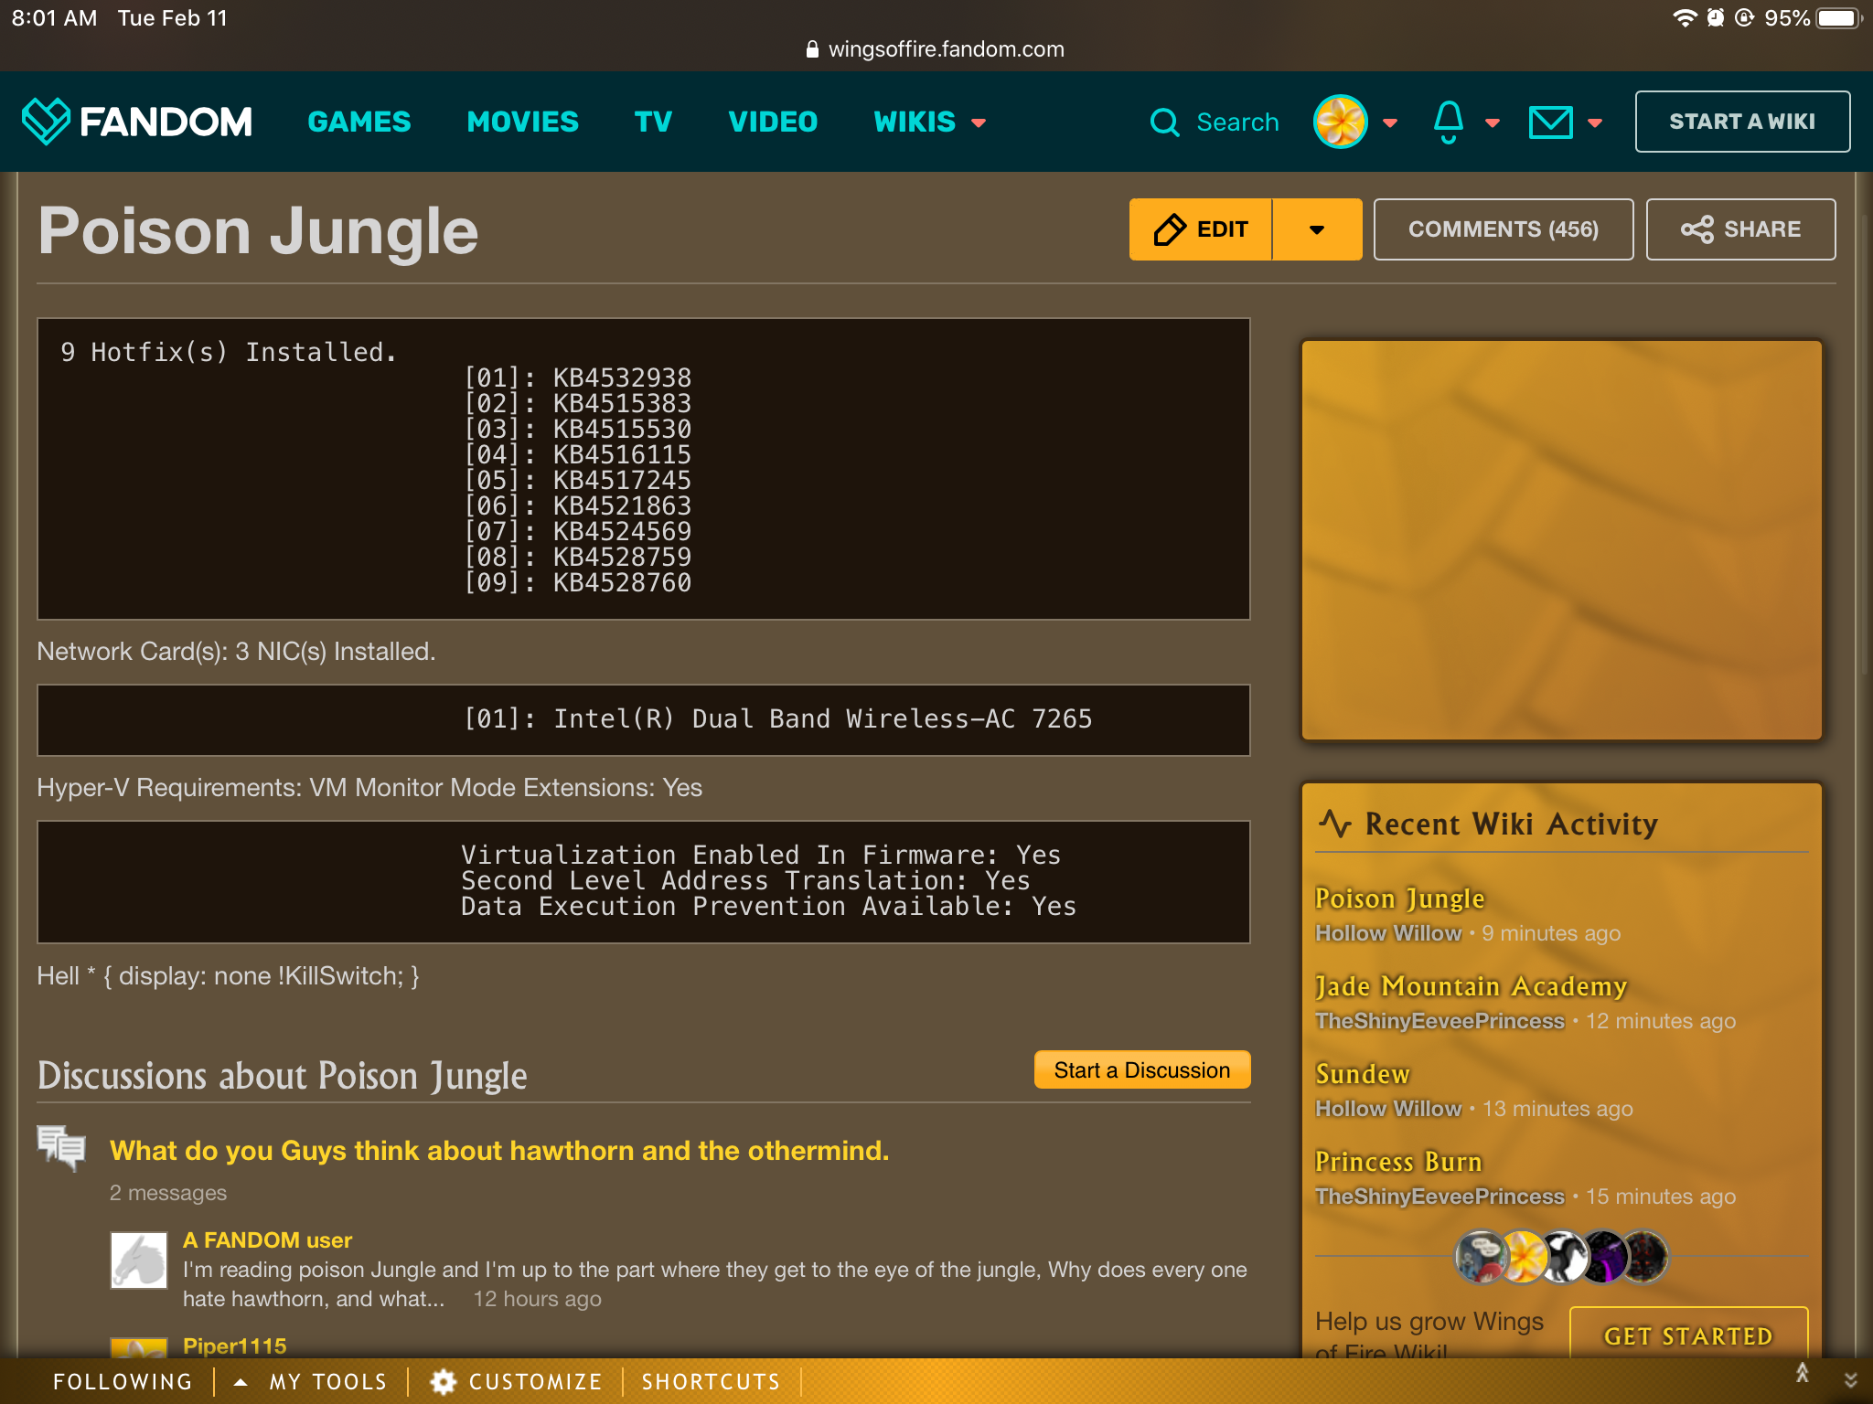Click the user avatar flower icon
Screen dimensions: 1873x1404
tap(1340, 122)
